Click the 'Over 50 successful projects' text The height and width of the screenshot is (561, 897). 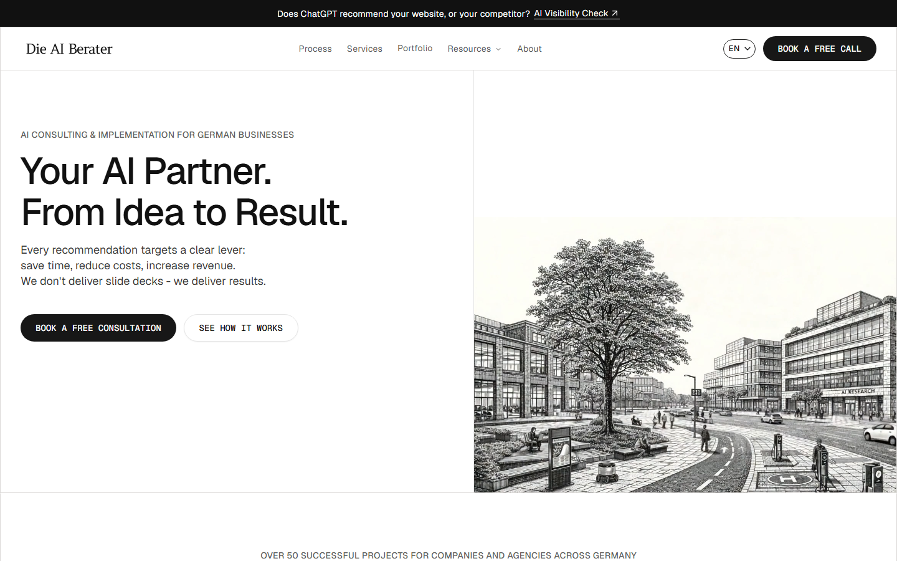tap(448, 555)
